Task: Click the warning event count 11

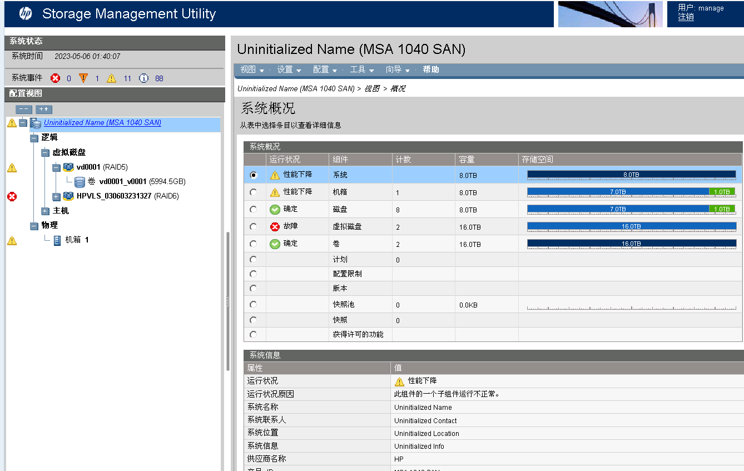Action: pyautogui.click(x=127, y=78)
